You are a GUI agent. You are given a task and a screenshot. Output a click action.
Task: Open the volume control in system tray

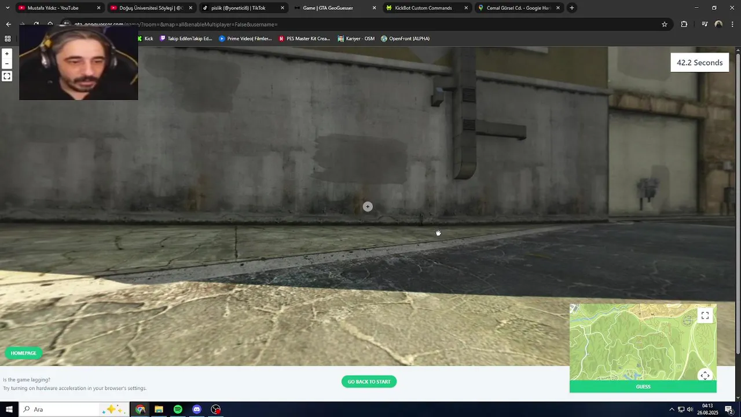click(x=689, y=409)
